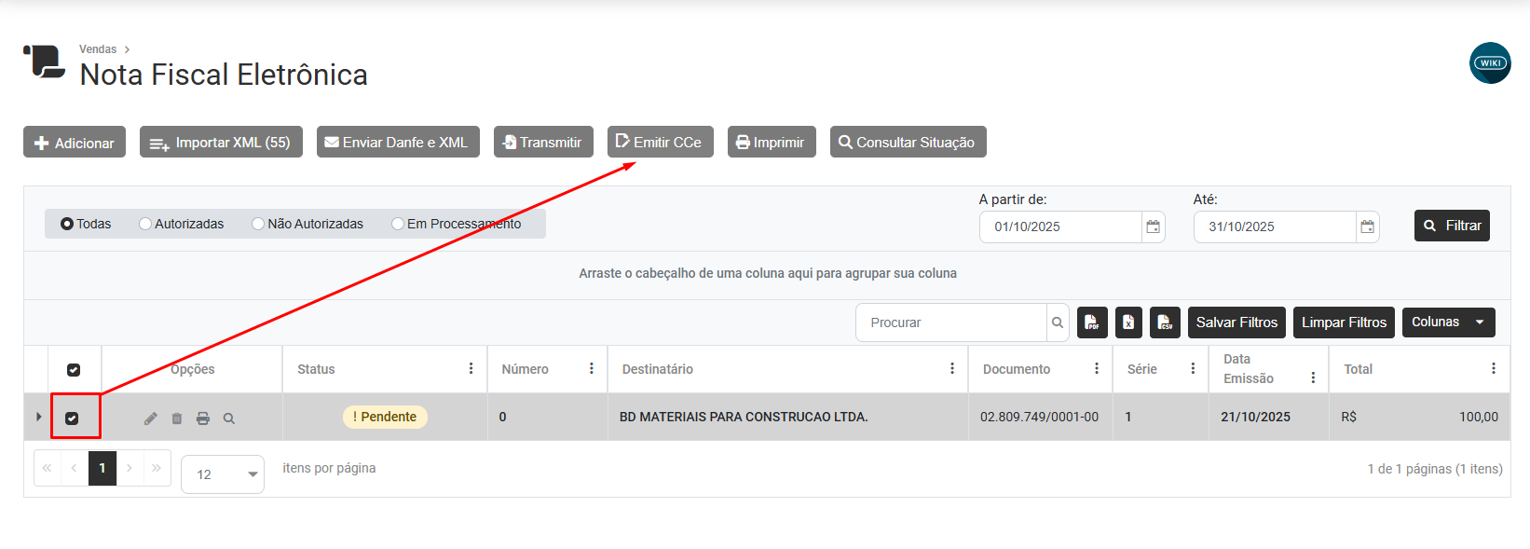This screenshot has height=549, width=1530.
Task: Click the Emitir CCe button
Action: coord(661,142)
